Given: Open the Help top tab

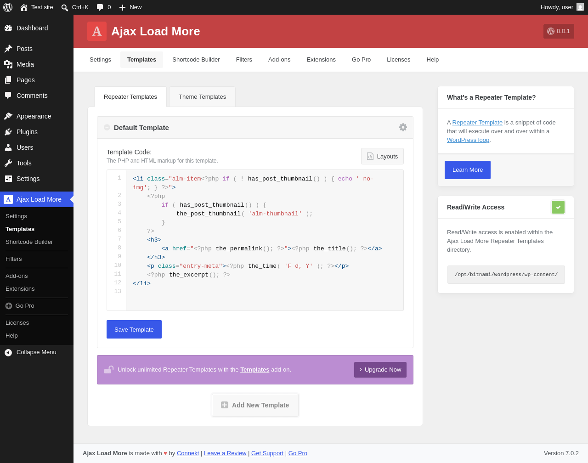Looking at the screenshot, I should 433,60.
